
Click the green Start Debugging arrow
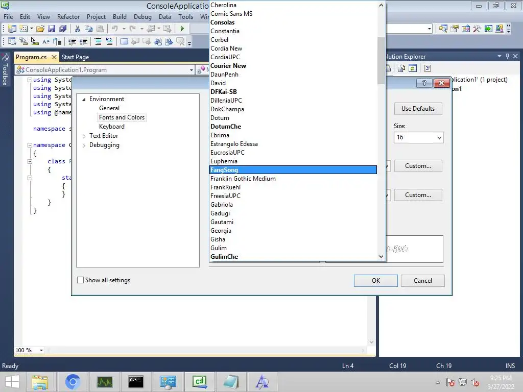pos(182,29)
